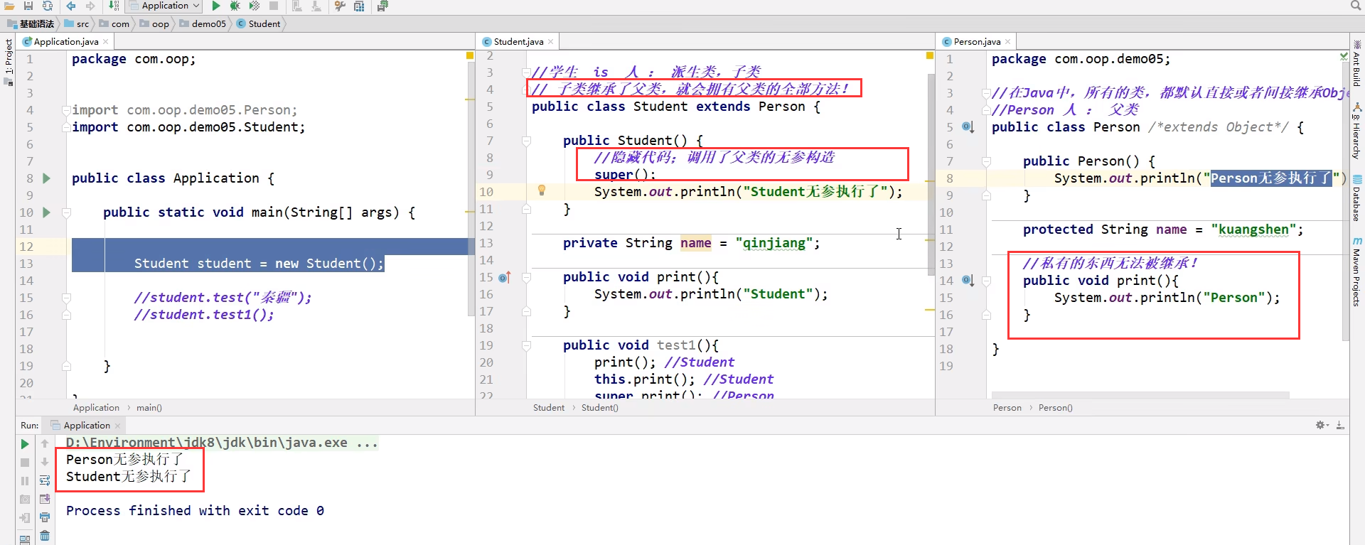Collapse the Student() constructor fold at line 7
Viewport: 1365px width, 545px height.
pos(526,141)
